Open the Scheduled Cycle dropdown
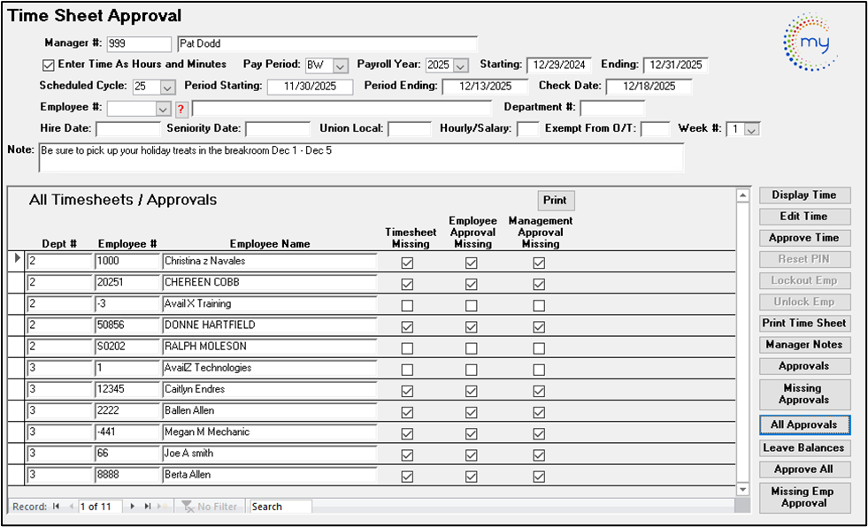The image size is (868, 527). point(167,87)
